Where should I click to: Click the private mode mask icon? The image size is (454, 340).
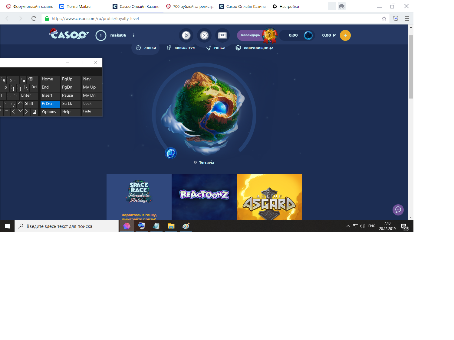click(x=342, y=6)
